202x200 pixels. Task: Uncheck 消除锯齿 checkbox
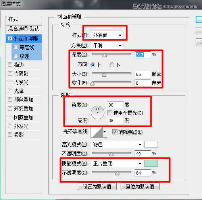[x=115, y=132]
